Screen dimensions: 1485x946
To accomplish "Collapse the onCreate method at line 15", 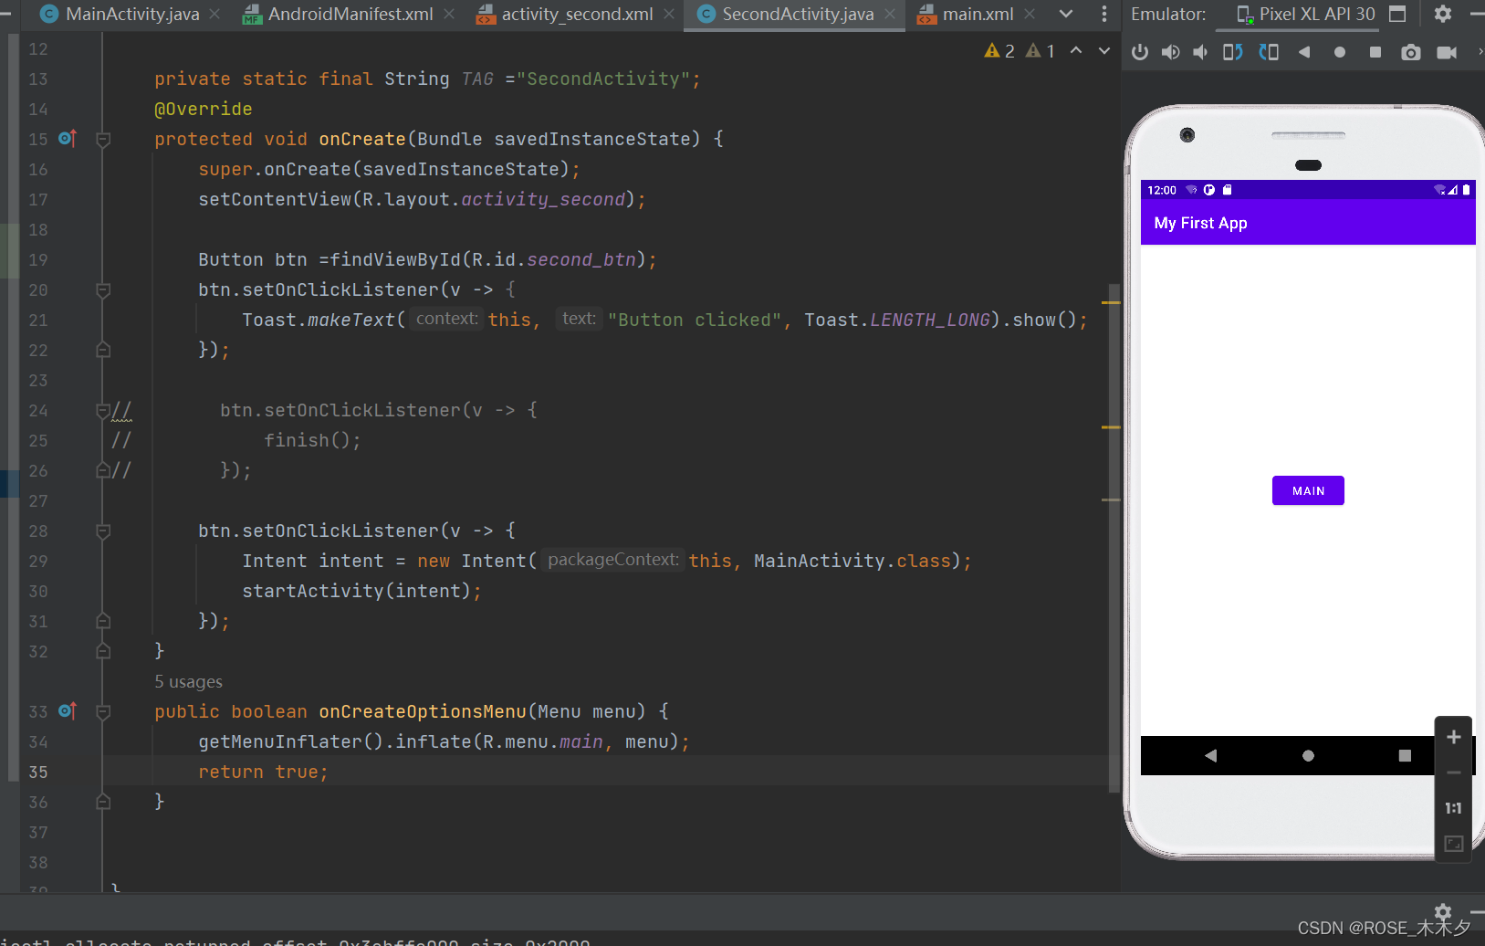I will (x=103, y=140).
